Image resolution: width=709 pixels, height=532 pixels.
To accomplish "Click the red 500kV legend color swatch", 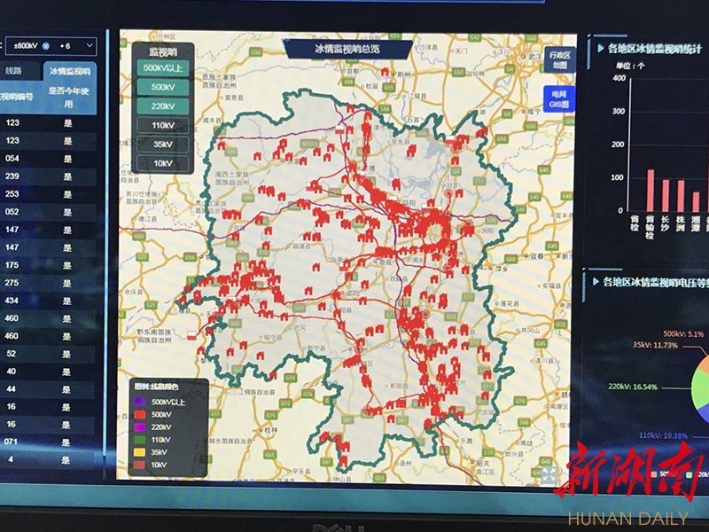I will (x=140, y=414).
